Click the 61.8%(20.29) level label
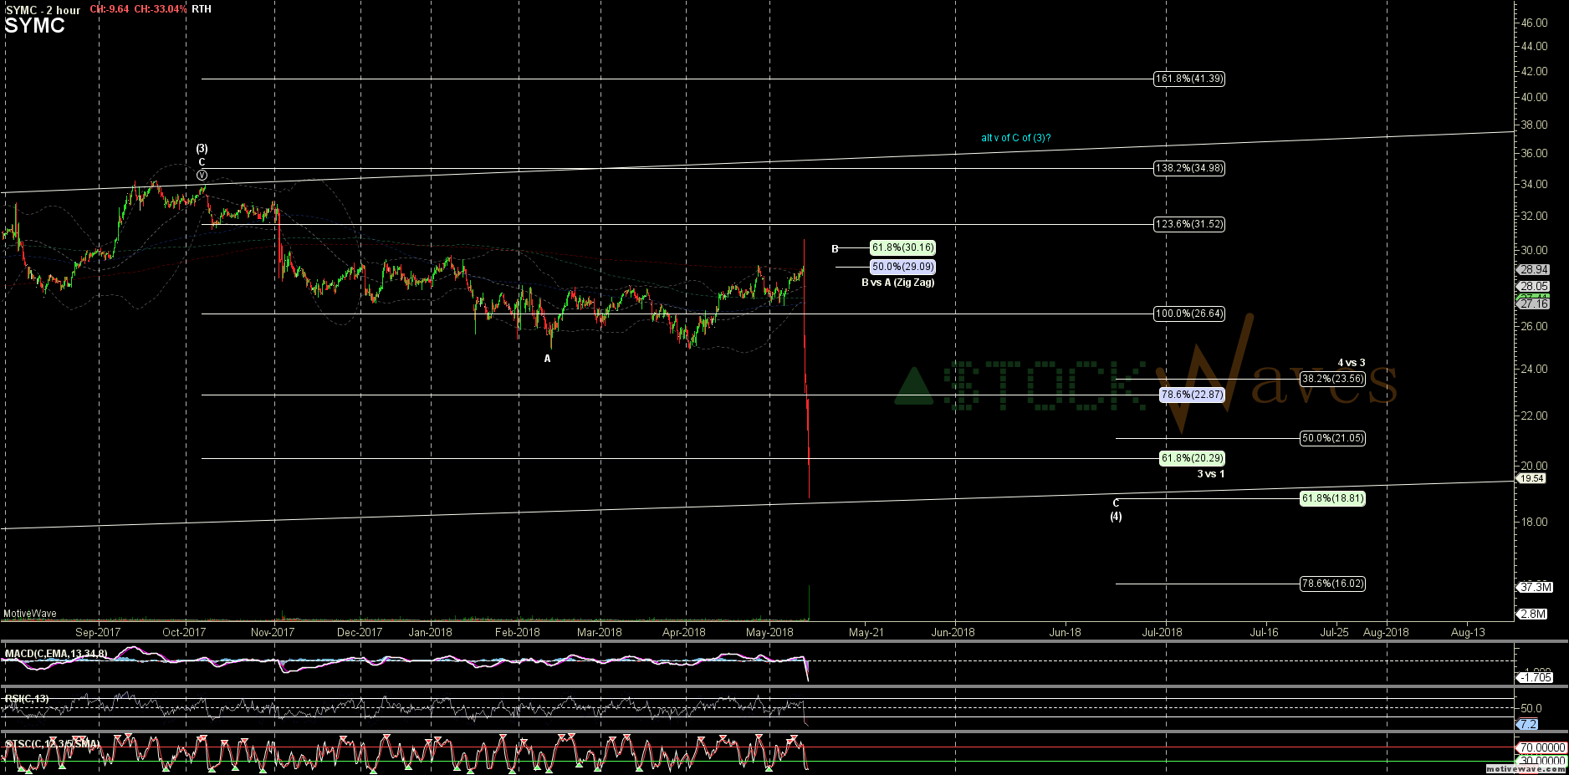1569x775 pixels. coord(1192,458)
